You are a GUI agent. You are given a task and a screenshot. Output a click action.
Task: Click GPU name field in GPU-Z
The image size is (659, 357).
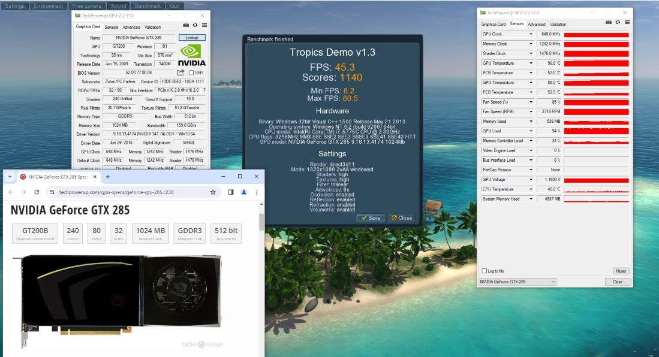[139, 37]
